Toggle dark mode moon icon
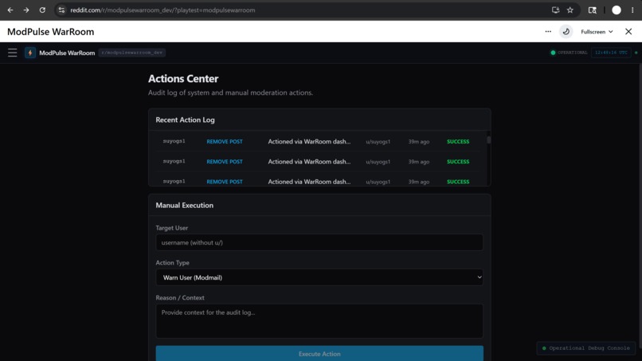This screenshot has width=642, height=361. pos(566,32)
